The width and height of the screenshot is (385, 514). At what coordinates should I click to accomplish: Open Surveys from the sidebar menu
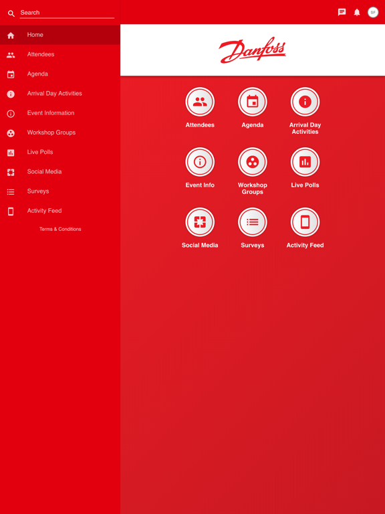pyautogui.click(x=60, y=191)
